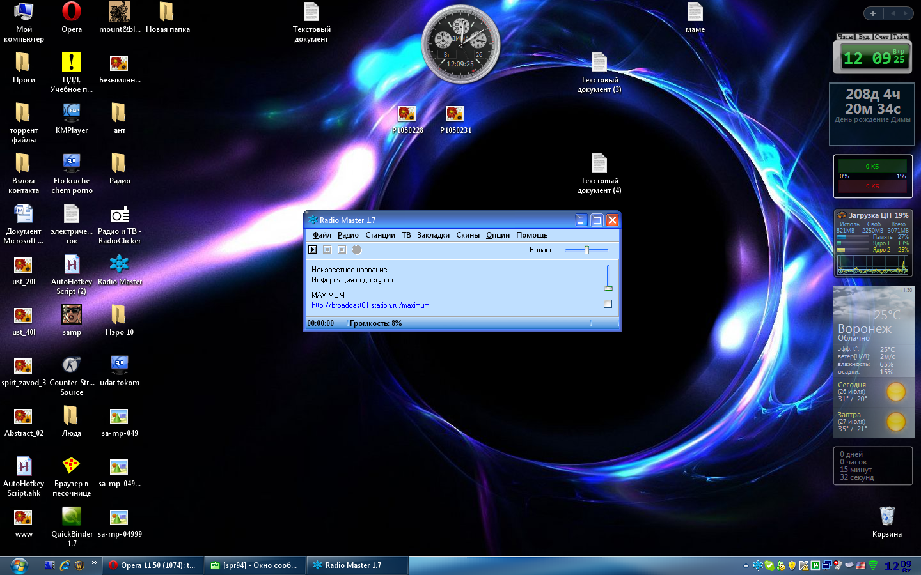Open the Радио и ТВ - RadioClicker shortcut

coord(120,225)
